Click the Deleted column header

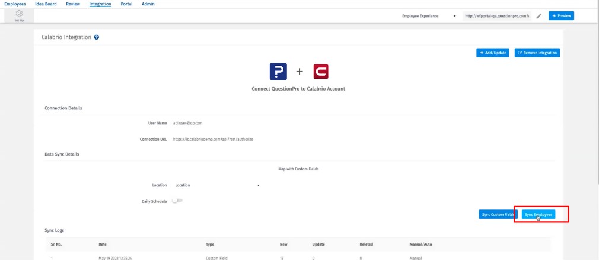(x=366, y=244)
